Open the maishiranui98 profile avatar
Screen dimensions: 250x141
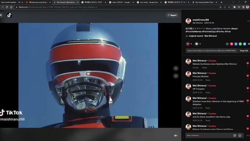coord(188,21)
